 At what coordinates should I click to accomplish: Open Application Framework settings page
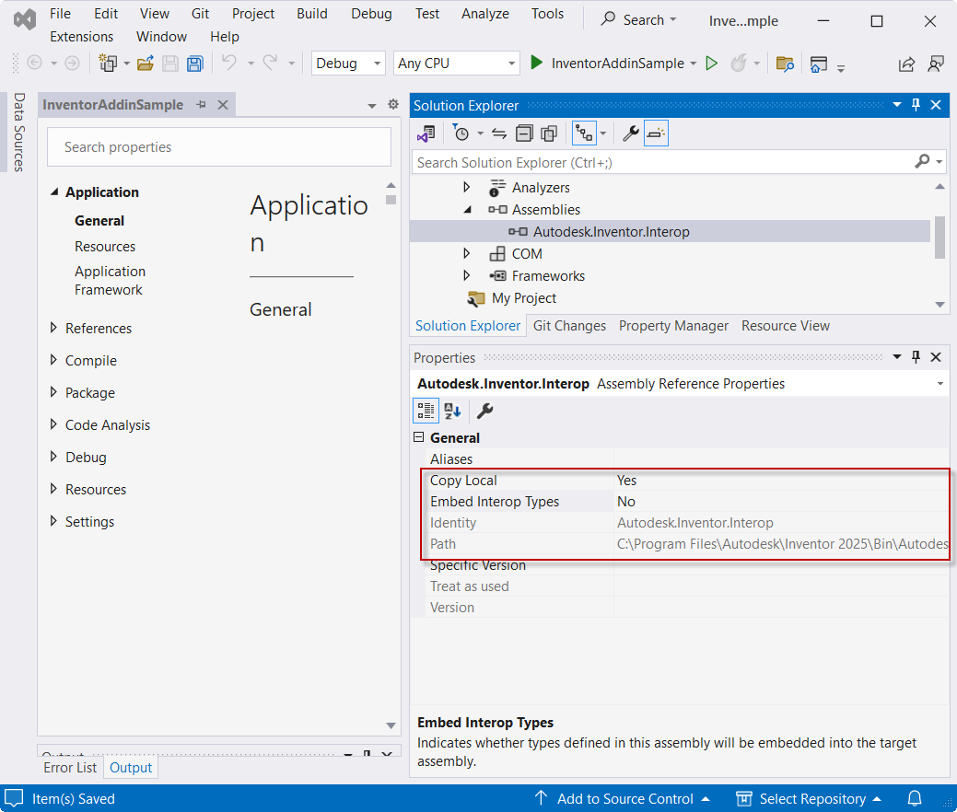point(110,280)
